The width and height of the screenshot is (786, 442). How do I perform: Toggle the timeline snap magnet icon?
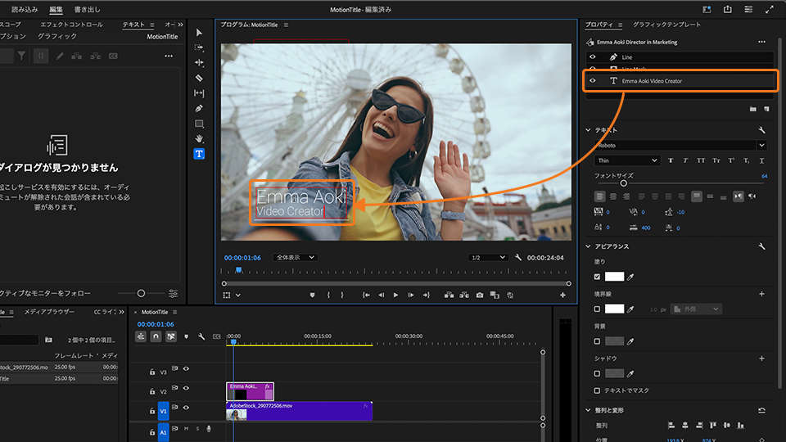156,336
